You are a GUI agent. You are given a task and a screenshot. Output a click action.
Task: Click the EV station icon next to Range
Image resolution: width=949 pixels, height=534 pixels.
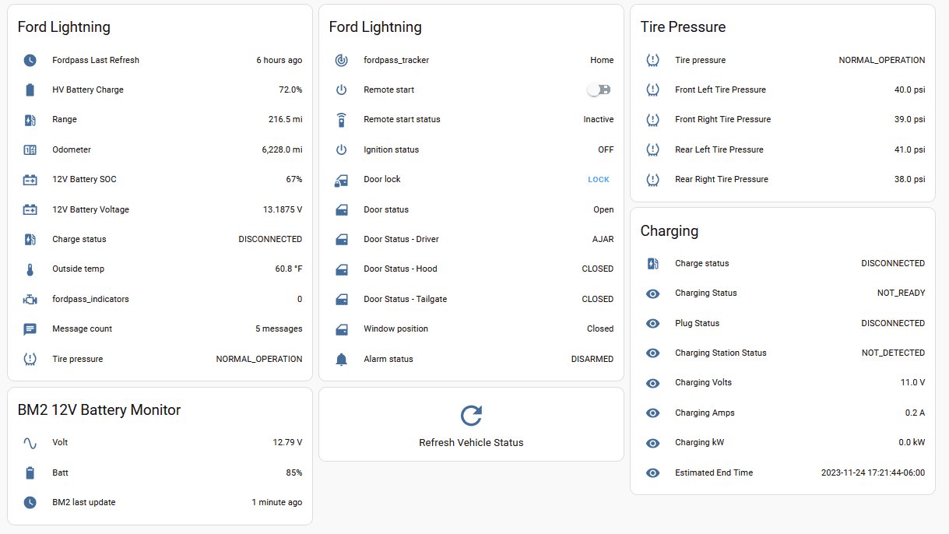click(30, 120)
